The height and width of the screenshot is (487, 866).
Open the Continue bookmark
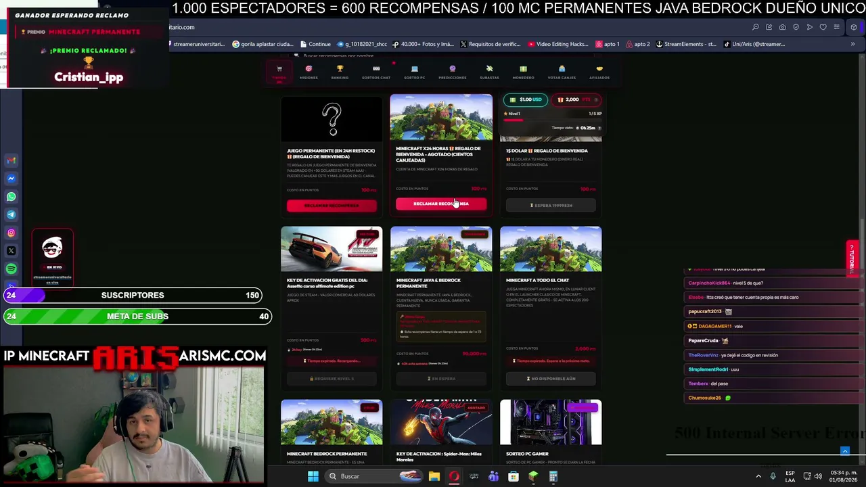coord(315,44)
